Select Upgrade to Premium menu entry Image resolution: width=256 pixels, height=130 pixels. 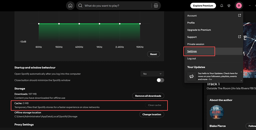tap(214, 30)
